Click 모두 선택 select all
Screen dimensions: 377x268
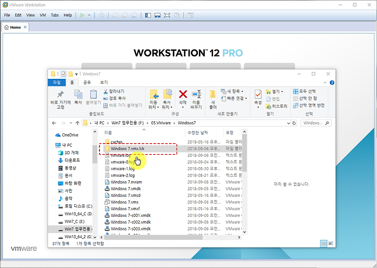(304, 91)
